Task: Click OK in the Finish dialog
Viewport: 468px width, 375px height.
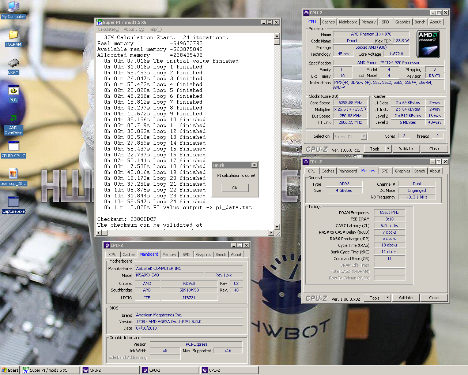Action: click(x=235, y=188)
